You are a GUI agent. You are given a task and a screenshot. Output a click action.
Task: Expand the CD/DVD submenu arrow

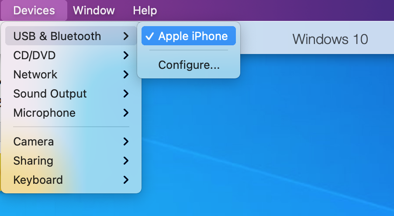[126, 55]
